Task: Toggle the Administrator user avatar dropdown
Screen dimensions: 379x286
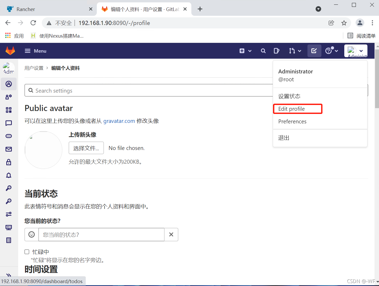Action: click(356, 51)
